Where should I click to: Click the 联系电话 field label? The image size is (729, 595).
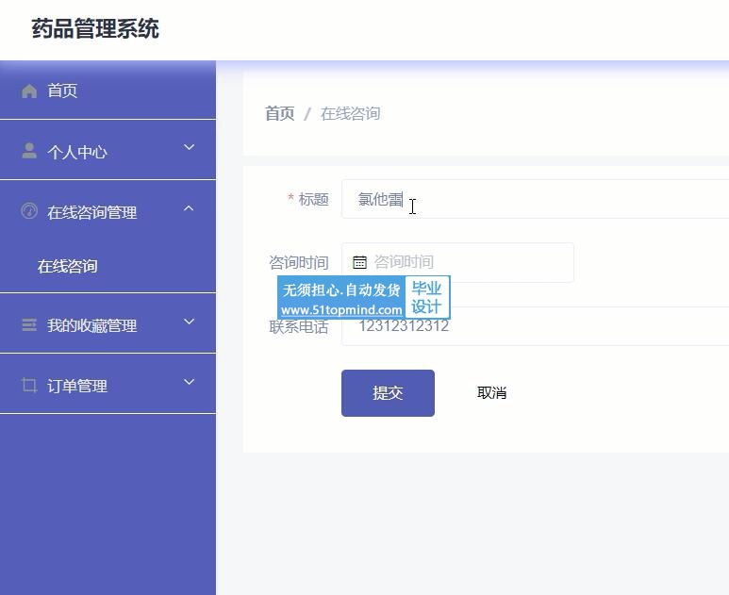pyautogui.click(x=299, y=326)
